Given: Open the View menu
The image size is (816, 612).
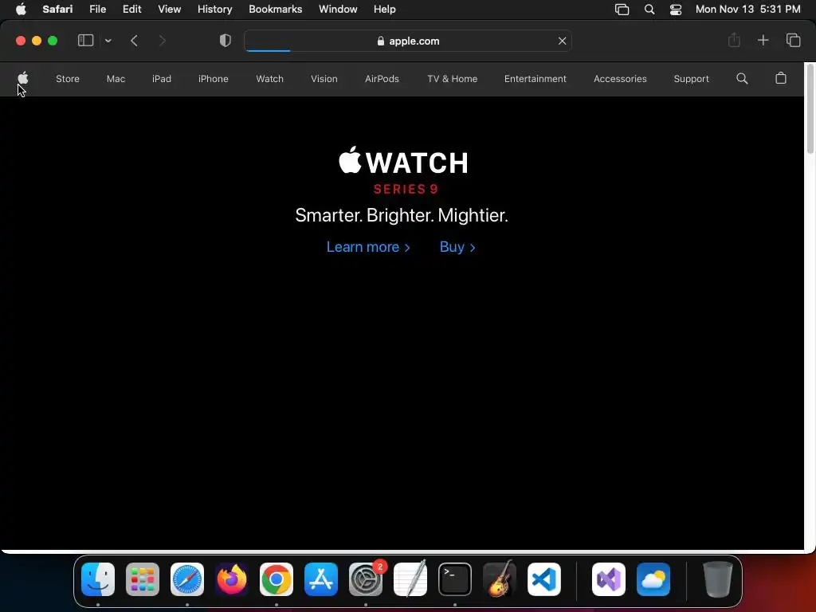Looking at the screenshot, I should point(169,10).
